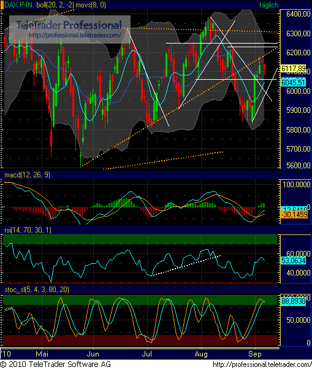Image resolution: width=312 pixels, height=370 pixels.
Task: Open the stoc_sl(5, 4, 3, 80, 20) panel header
Action: (37, 290)
